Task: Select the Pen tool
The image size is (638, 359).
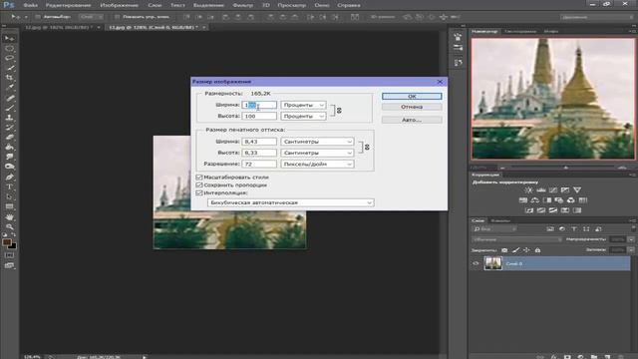Action: coord(9,178)
